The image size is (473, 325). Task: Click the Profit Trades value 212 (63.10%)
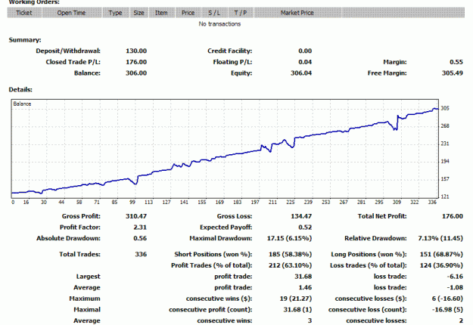290,265
